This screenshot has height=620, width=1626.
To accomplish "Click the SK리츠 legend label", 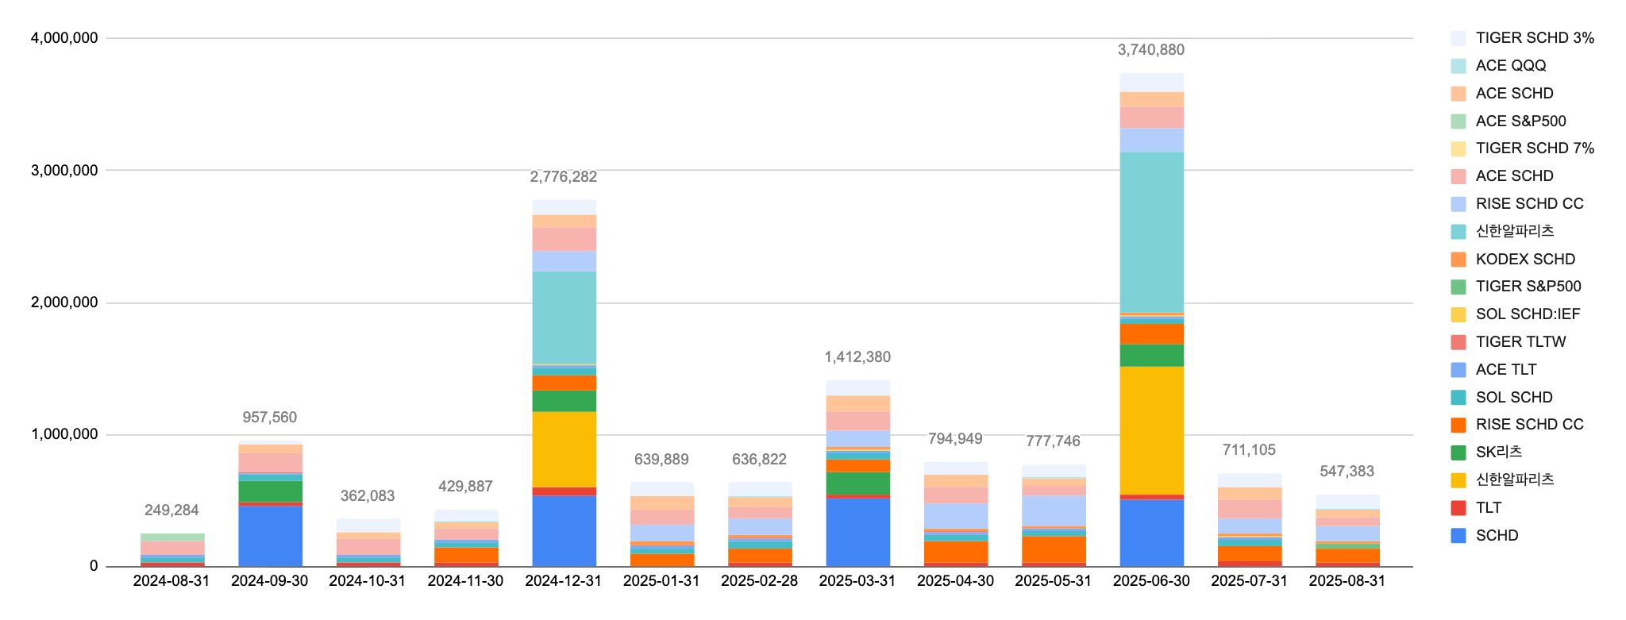I will tap(1498, 452).
